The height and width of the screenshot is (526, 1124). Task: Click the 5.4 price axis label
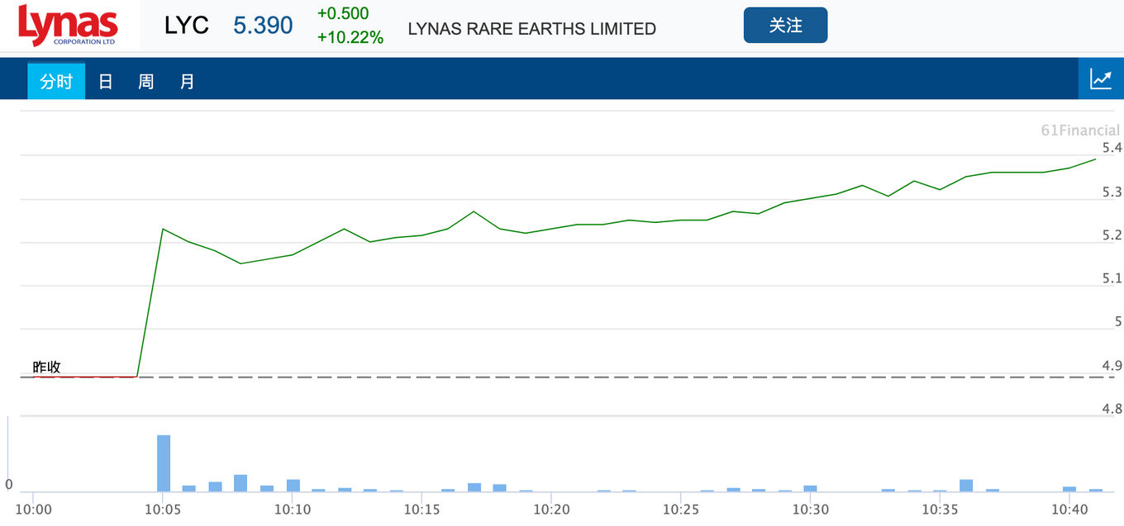coord(1112,148)
